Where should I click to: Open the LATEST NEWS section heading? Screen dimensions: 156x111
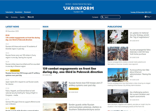pos(12,27)
